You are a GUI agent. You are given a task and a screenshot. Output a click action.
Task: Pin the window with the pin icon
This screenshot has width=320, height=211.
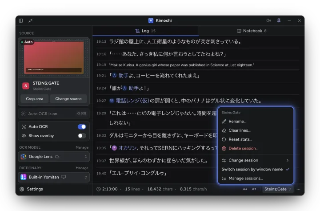coord(279,20)
